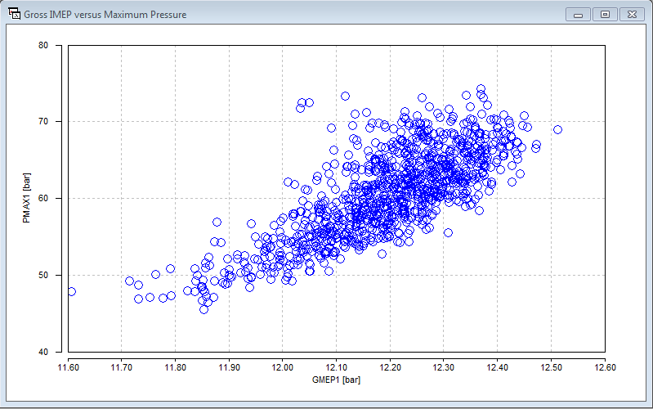Close the Gross IMEP versus Maximum Pressure window
The image size is (653, 409).
coord(631,14)
